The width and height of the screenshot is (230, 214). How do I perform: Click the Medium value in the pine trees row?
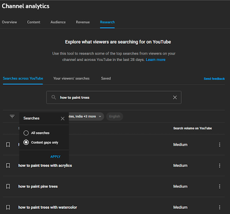[x=180, y=186]
